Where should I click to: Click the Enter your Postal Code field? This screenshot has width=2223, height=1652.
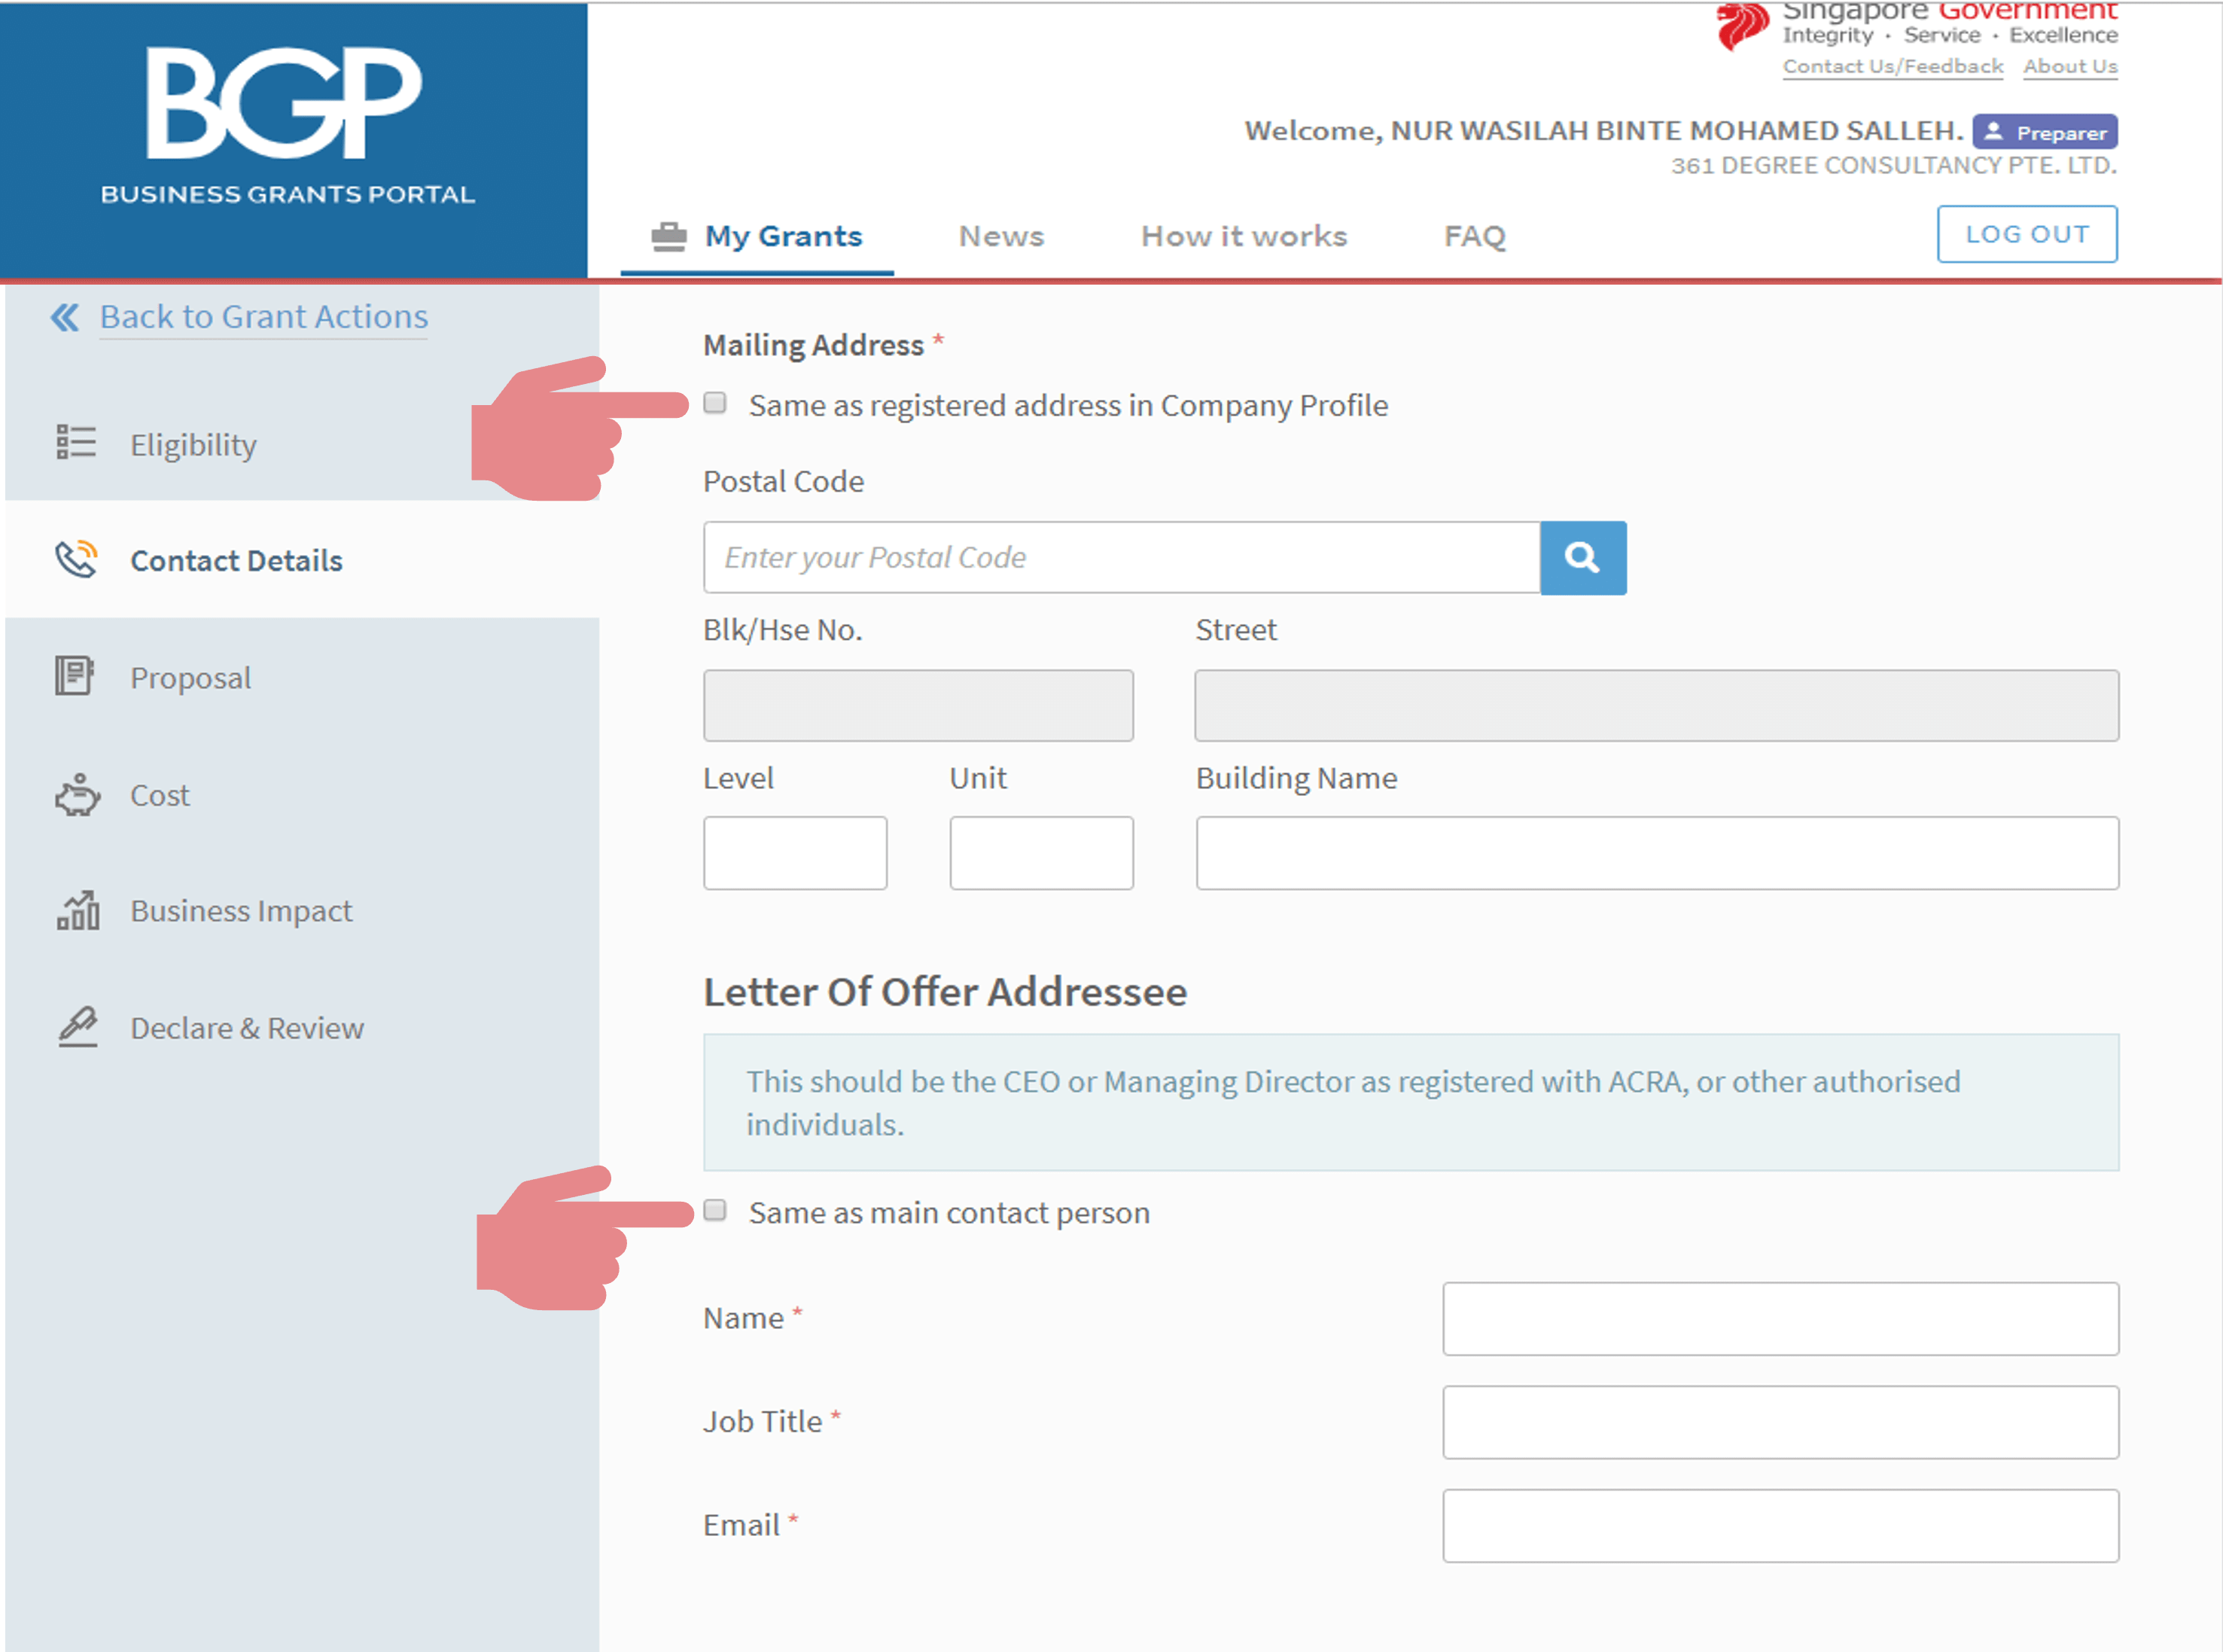click(x=1120, y=557)
